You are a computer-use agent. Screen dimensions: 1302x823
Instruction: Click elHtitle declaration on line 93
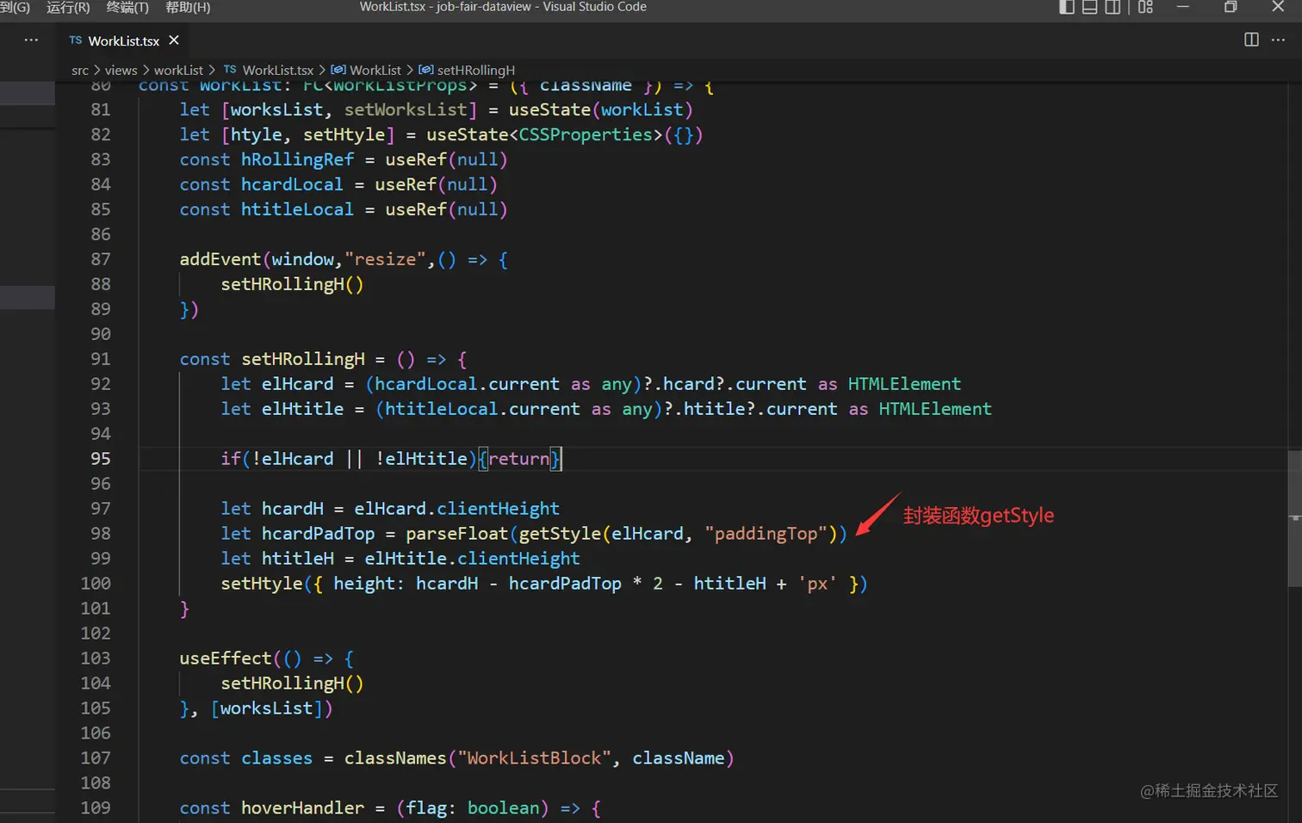(x=302, y=409)
